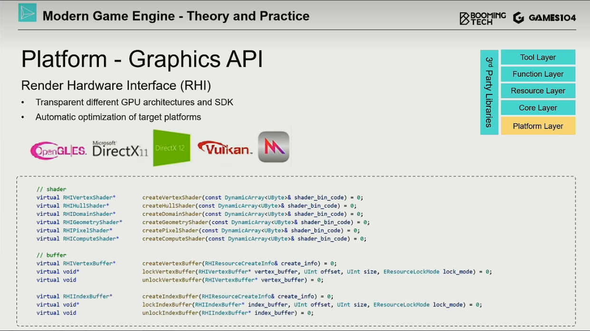Viewport: 590px width, 331px height.
Task: Click the createGeometryShader code line
Action: 203,222
